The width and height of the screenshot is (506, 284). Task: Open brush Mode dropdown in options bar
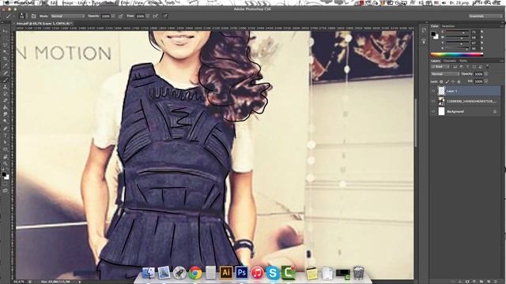coord(67,16)
